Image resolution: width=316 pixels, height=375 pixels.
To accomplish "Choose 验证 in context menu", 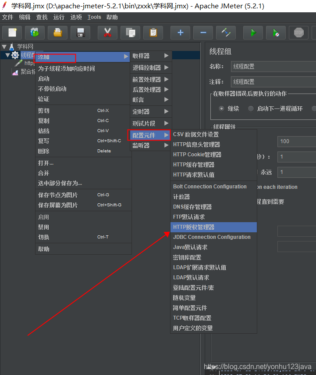I will [x=82, y=99].
